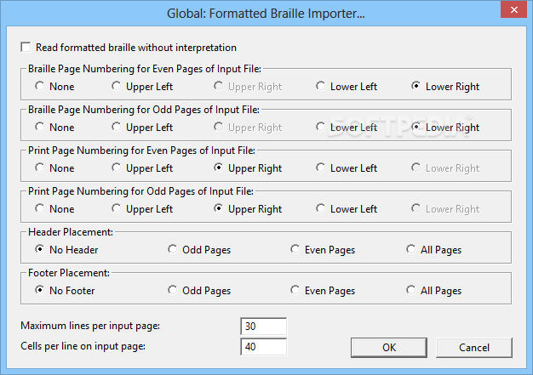Screen dimensions: 533x375
Task: Confirm settings with the OK button
Action: pyautogui.click(x=389, y=347)
